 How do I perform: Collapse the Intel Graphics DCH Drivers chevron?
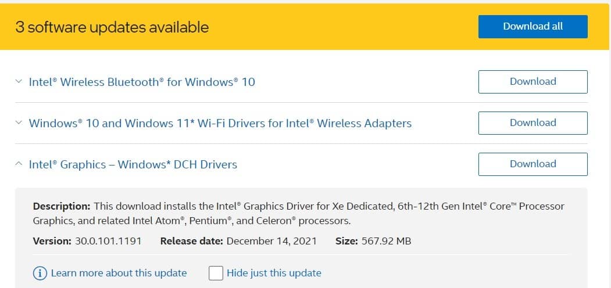pyautogui.click(x=19, y=164)
